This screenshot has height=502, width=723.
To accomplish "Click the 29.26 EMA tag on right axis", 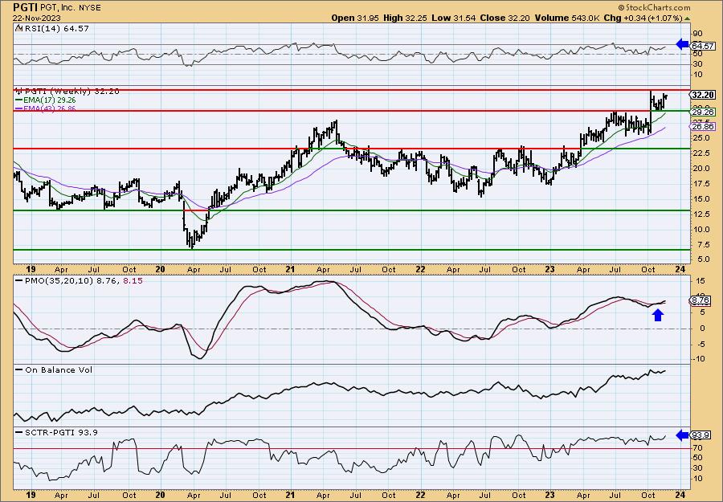I will tap(703, 112).
